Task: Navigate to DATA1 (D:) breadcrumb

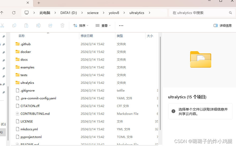Action: tap(68, 13)
